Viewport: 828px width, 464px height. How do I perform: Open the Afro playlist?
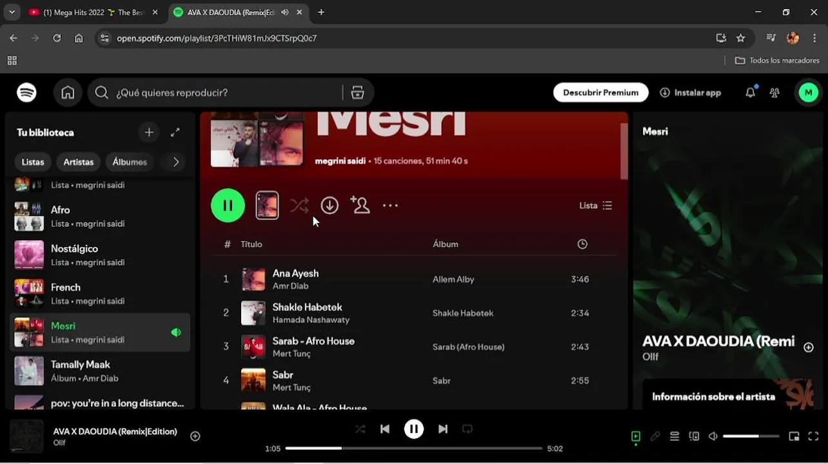coord(100,217)
